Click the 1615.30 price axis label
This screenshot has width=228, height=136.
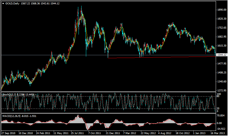click(222, 46)
